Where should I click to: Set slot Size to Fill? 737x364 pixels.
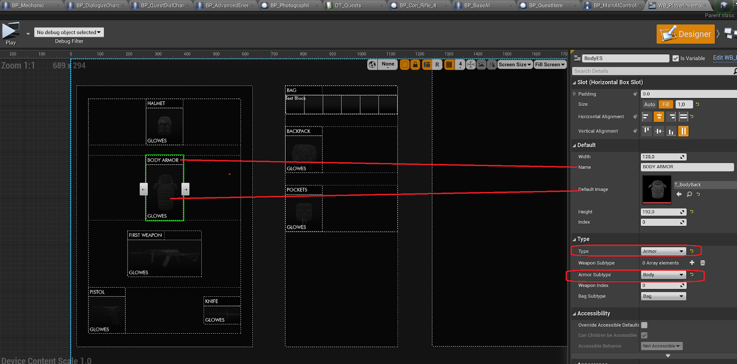(x=666, y=104)
